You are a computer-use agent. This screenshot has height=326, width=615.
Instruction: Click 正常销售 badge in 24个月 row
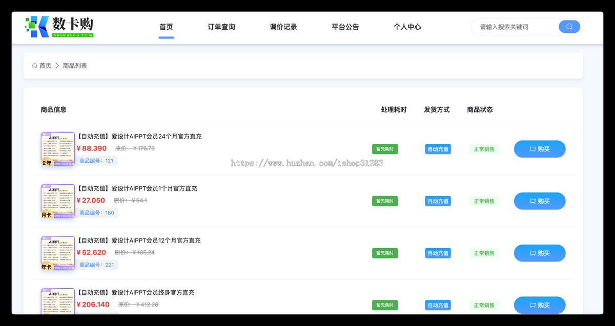pos(484,149)
